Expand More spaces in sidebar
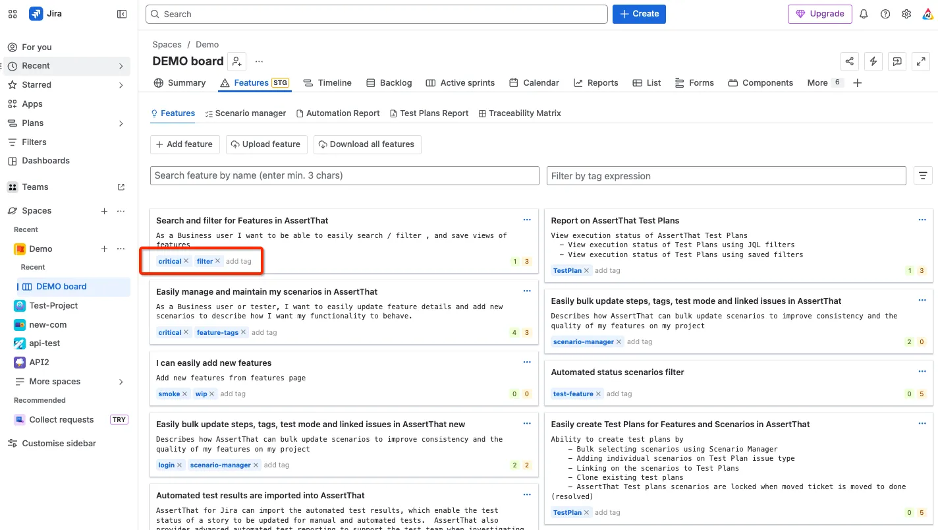The image size is (938, 530). pos(121,382)
